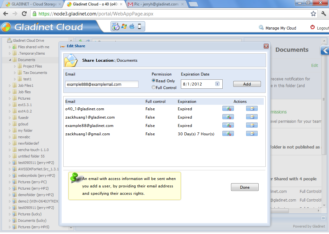Screen dimensions: 329x234
Task: Remove share for o40_1@gladinet.com
Action: (228, 109)
